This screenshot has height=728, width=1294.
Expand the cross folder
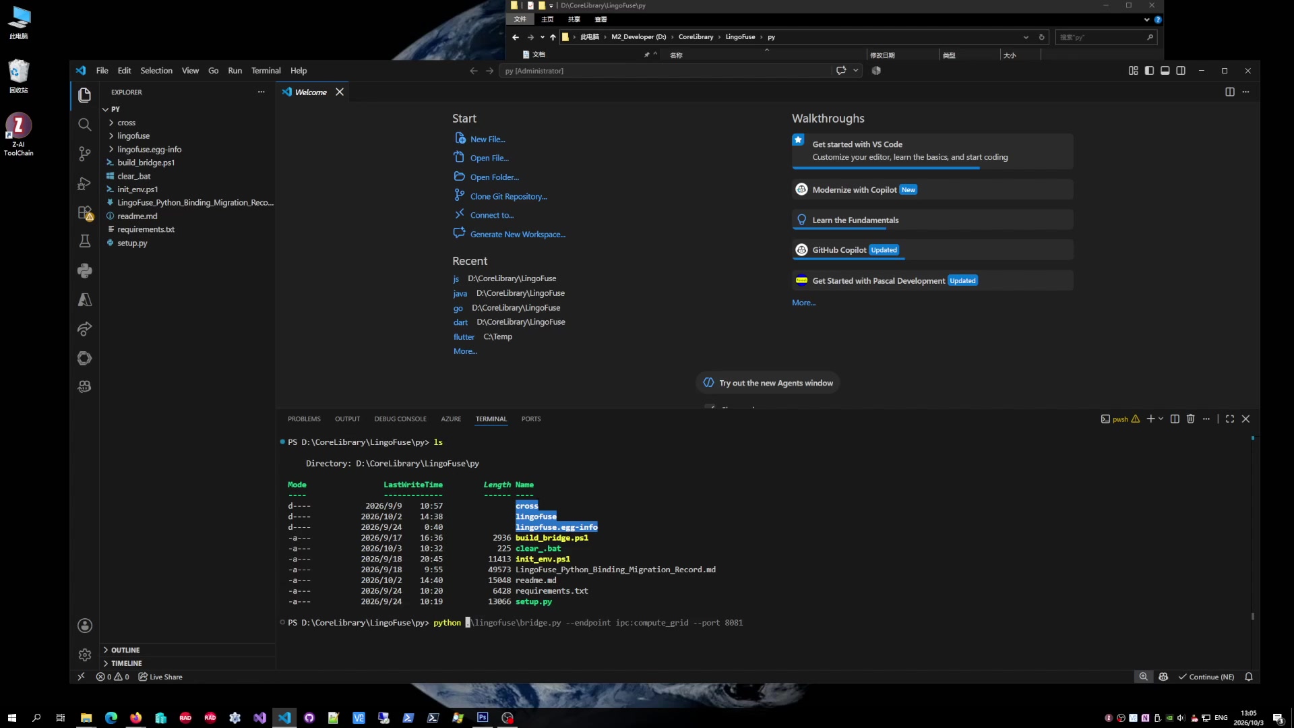coord(187,123)
